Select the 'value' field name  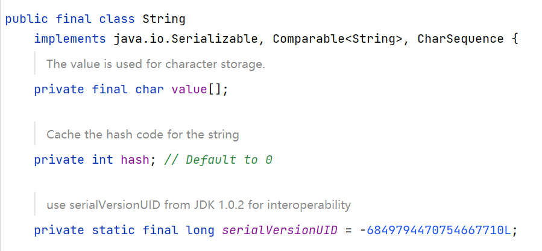coord(189,90)
